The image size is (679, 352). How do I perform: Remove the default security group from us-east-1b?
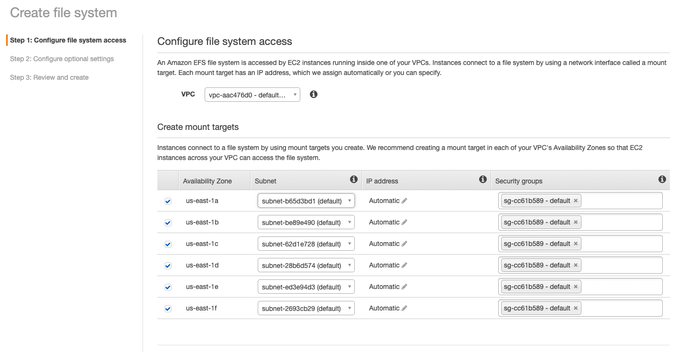pyautogui.click(x=576, y=222)
